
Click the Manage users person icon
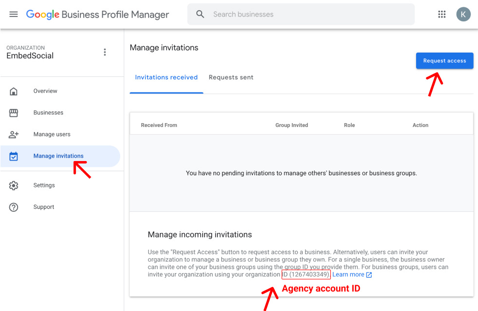(14, 134)
